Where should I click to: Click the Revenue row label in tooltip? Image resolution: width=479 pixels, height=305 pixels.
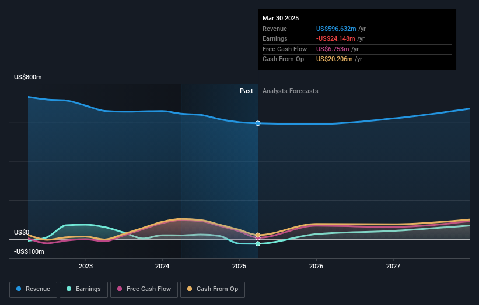point(275,29)
